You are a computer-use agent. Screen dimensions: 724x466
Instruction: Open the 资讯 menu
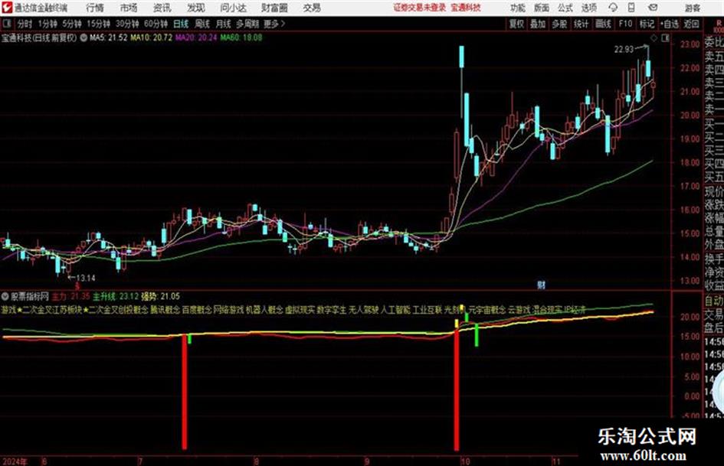point(162,8)
